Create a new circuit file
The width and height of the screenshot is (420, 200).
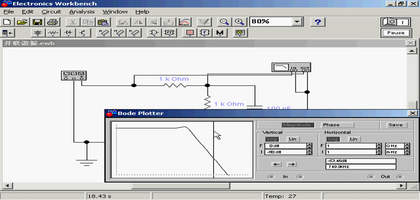7,21
